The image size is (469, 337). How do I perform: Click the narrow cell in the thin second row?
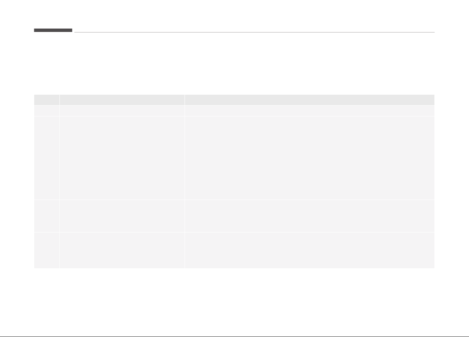point(47,110)
